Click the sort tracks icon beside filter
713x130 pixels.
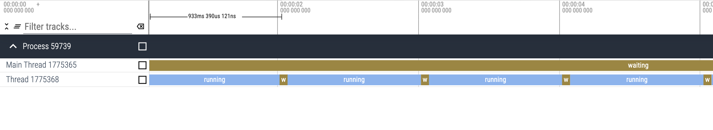(17, 27)
